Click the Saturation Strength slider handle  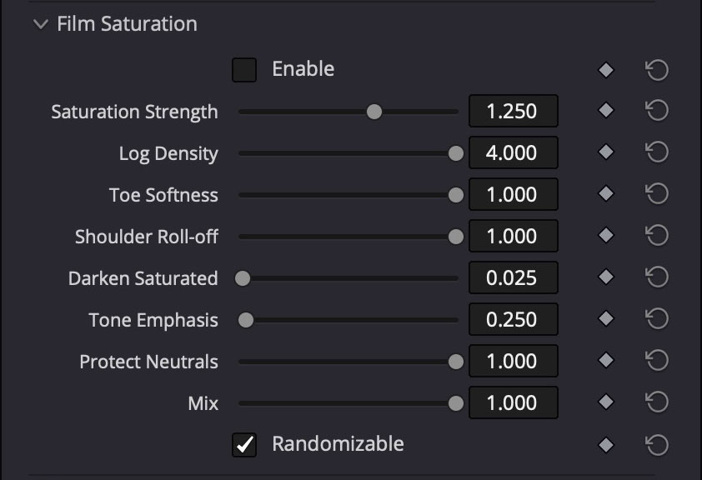click(374, 111)
